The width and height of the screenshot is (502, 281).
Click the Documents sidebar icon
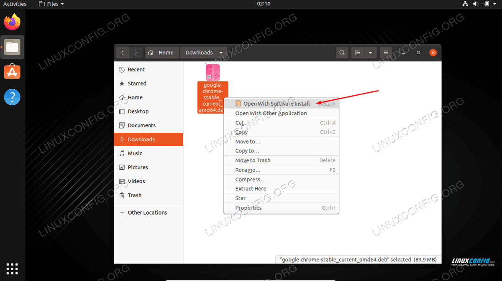click(122, 125)
